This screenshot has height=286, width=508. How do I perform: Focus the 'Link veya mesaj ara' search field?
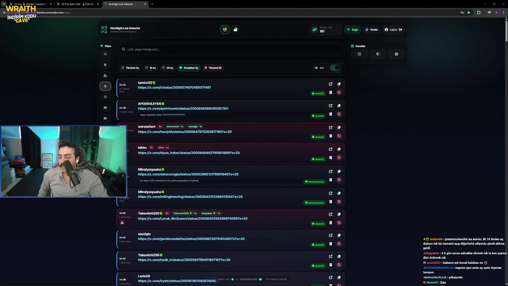230,49
